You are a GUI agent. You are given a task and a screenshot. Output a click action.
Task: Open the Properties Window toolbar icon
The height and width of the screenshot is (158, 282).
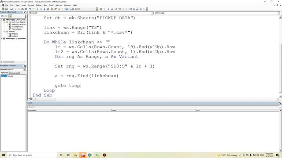pos(56,9)
